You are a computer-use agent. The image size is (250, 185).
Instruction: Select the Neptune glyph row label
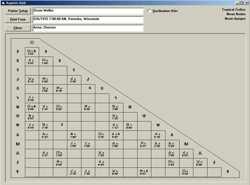[x=18, y=116]
